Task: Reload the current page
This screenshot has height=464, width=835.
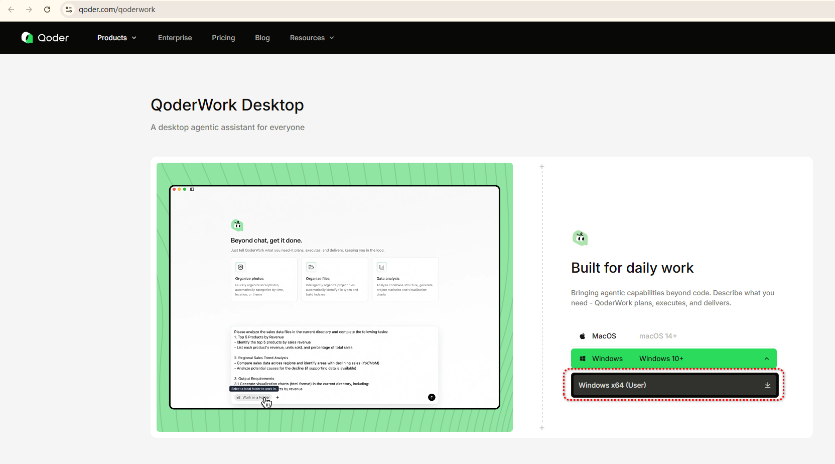Action: 47,10
